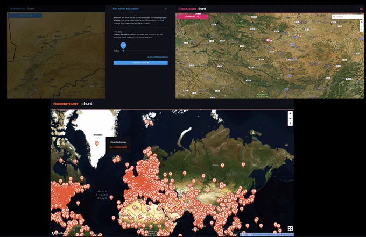The width and height of the screenshot is (366, 237).
Task: Zoom in on the InstaHunt map
Action: 362,23
